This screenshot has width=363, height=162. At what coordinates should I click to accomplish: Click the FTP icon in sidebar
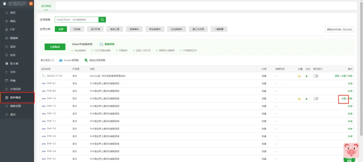(x=7, y=30)
